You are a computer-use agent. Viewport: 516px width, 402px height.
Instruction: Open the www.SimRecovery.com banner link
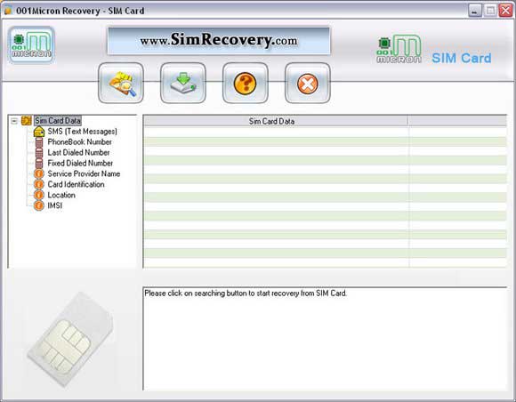pyautogui.click(x=219, y=41)
